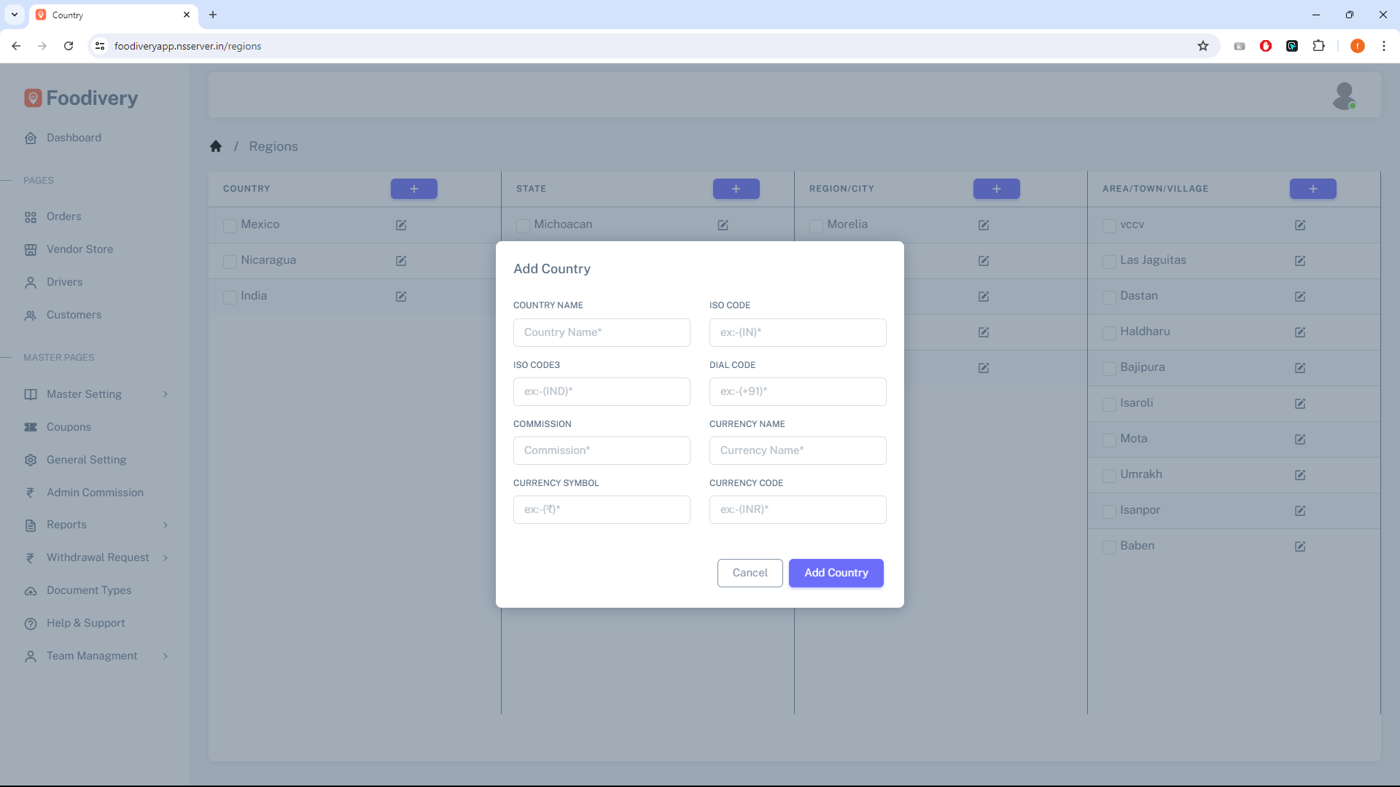
Task: Expand the Team Managment menu
Action: pyautogui.click(x=91, y=656)
